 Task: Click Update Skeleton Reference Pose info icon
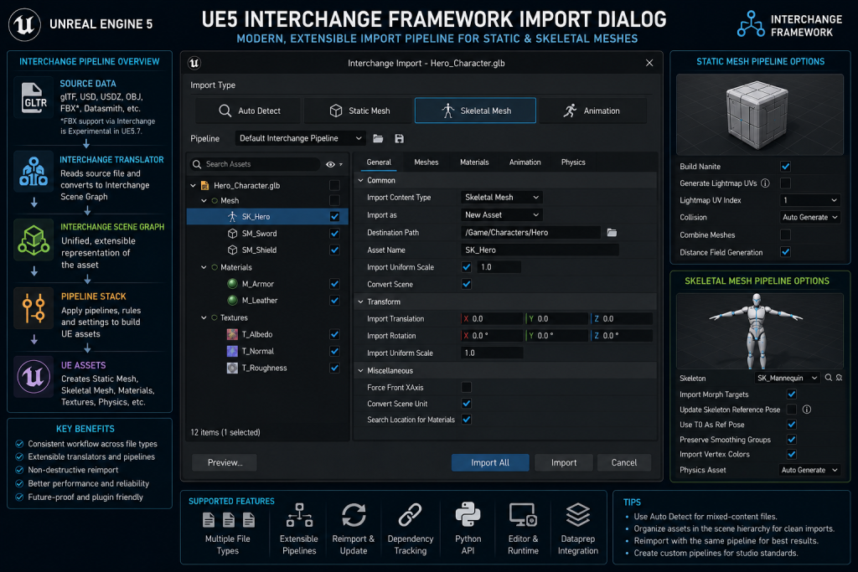tap(807, 409)
